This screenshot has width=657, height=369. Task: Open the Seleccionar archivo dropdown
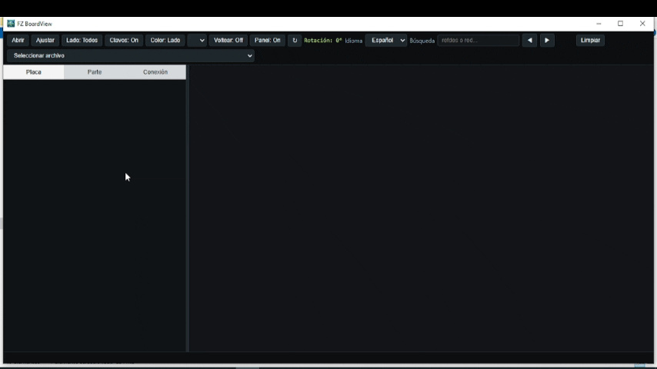pyautogui.click(x=131, y=55)
